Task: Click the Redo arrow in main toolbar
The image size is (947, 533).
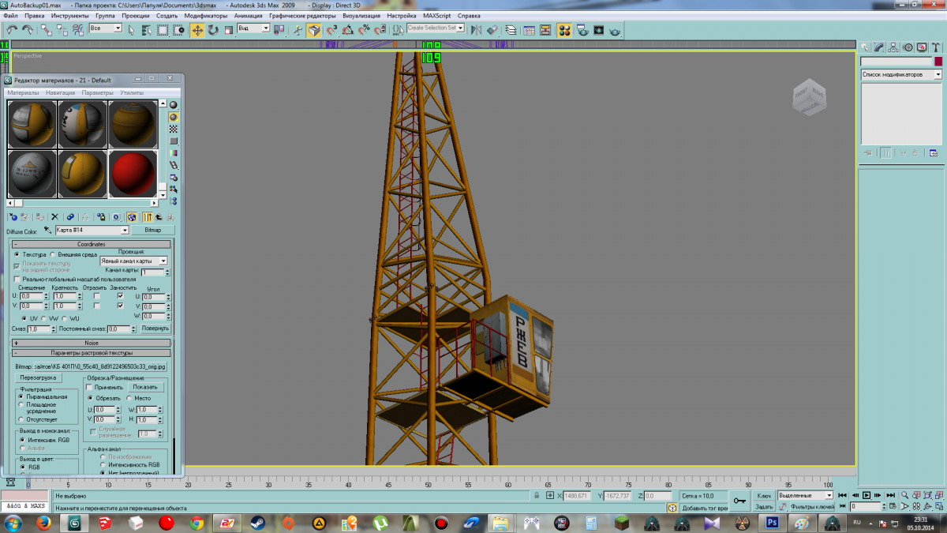Action: point(28,30)
